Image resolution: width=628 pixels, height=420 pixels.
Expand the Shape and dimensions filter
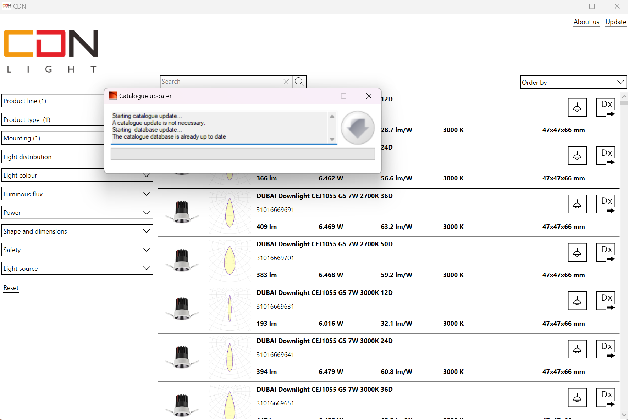(77, 231)
